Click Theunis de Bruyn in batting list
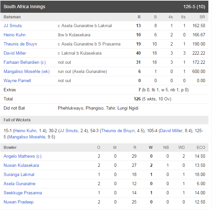The height and width of the screenshot is (210, 212). click(20, 44)
